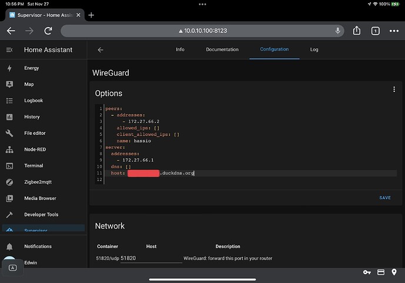Screen dimensions: 405x283
Task: Open the Options card three-dot menu
Action: pos(394,89)
